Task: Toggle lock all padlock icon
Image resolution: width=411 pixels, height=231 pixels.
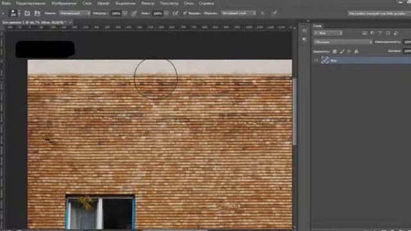Action: pos(356,51)
